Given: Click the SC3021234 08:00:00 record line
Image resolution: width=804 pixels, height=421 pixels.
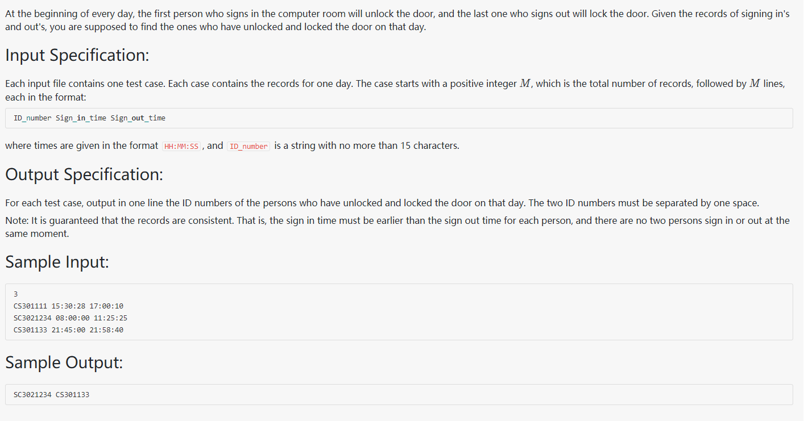Looking at the screenshot, I should [71, 318].
